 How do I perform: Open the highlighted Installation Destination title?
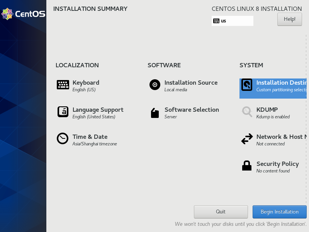point(282,83)
